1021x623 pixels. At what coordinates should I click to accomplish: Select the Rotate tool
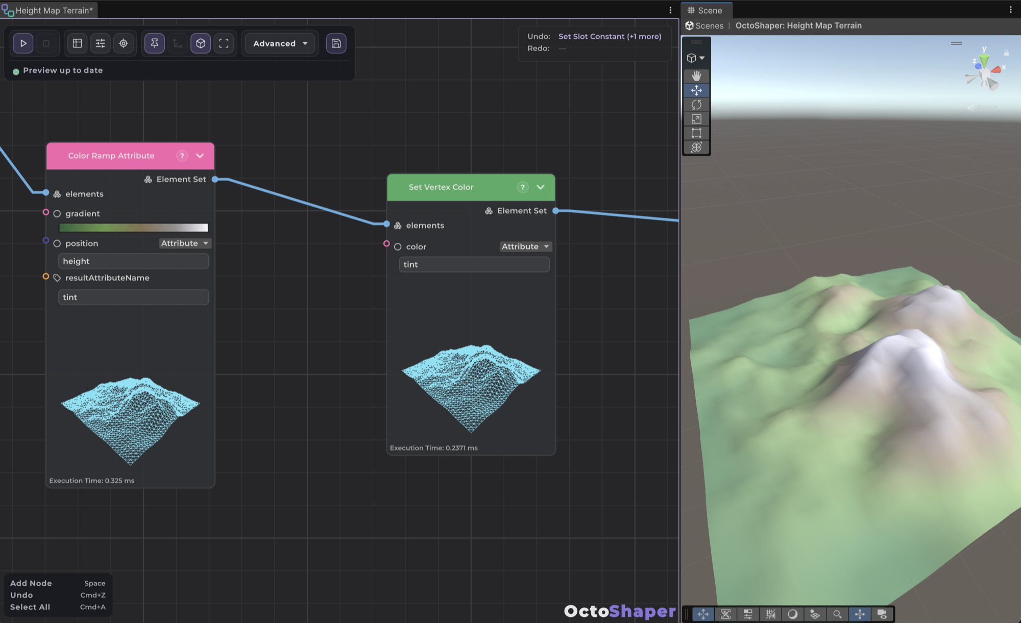click(x=696, y=105)
